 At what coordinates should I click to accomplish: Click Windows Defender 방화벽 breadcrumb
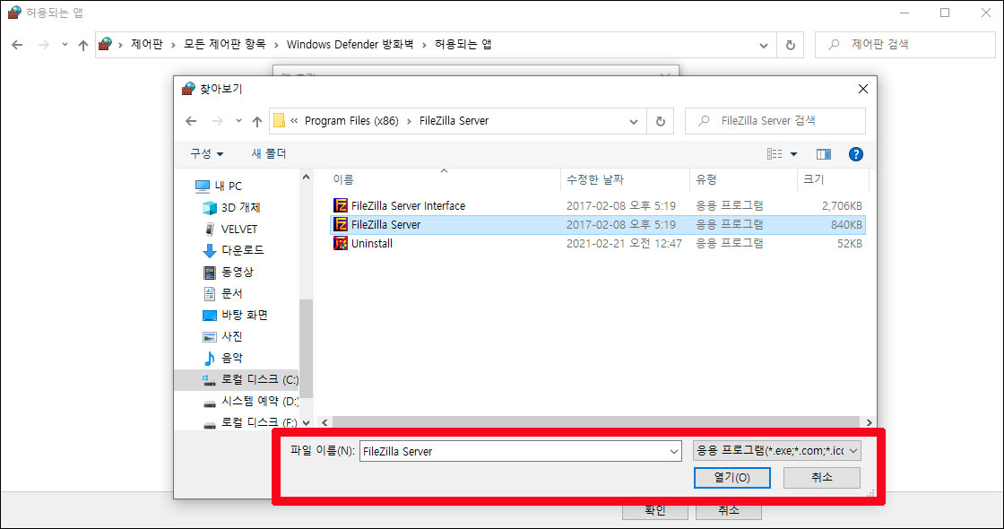click(351, 44)
